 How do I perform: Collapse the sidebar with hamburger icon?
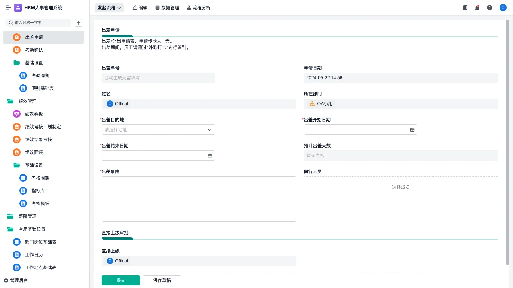(8, 8)
